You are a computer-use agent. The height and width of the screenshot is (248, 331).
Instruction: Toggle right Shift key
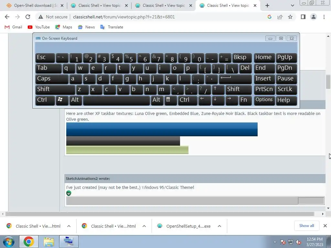point(239,90)
